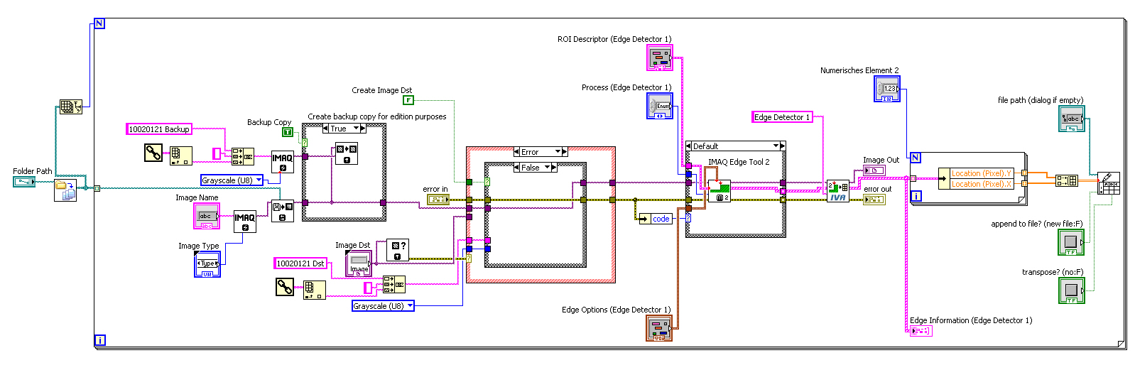Click next-case arrow on True selector
Screen dimensions: 1135x370
[x=363, y=129]
